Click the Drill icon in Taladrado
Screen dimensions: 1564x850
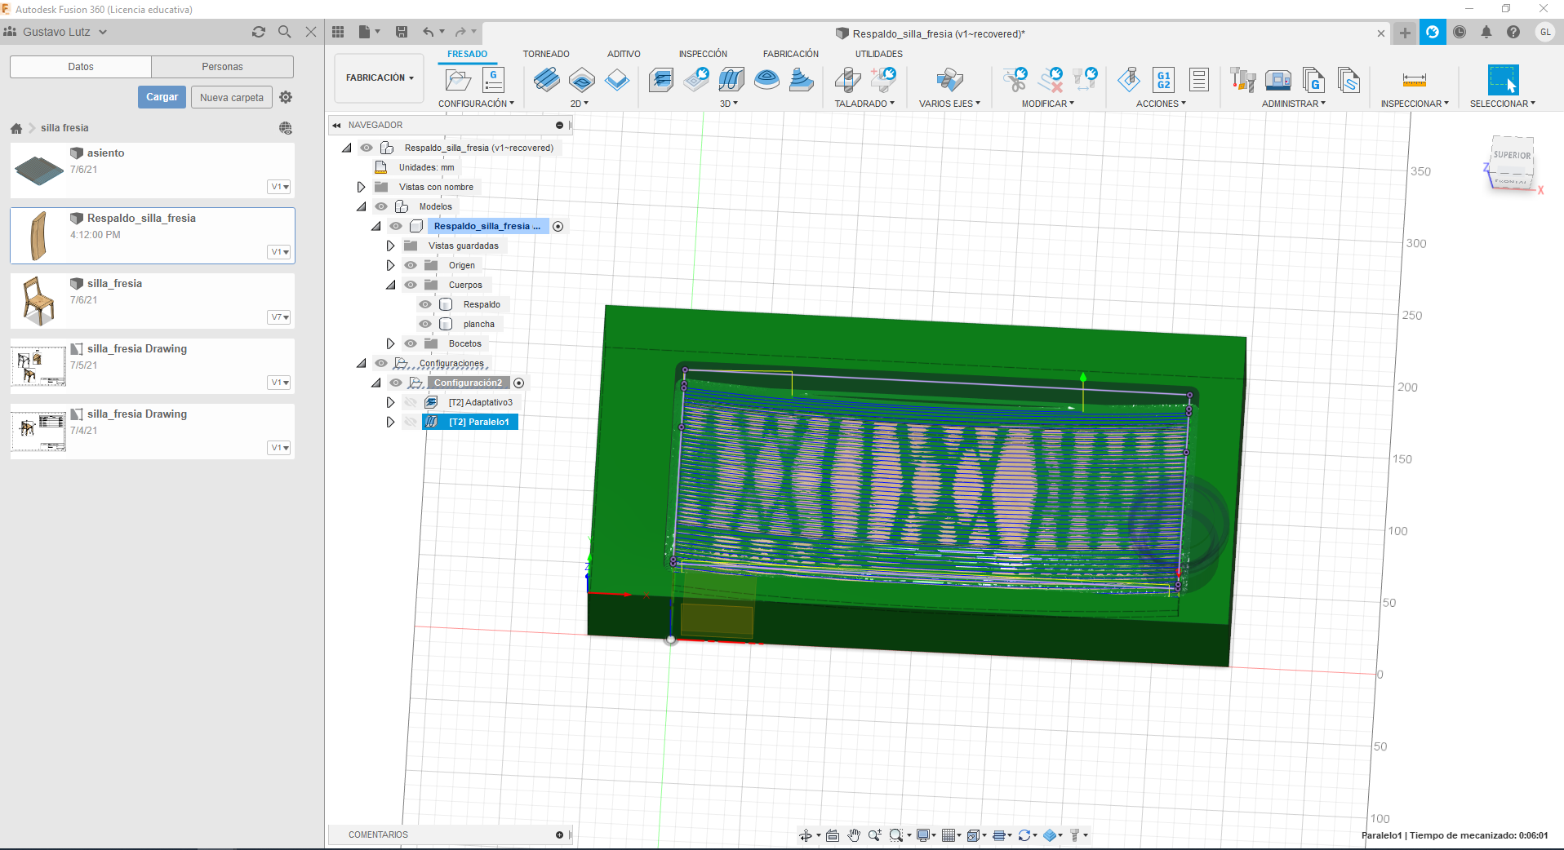click(x=847, y=80)
